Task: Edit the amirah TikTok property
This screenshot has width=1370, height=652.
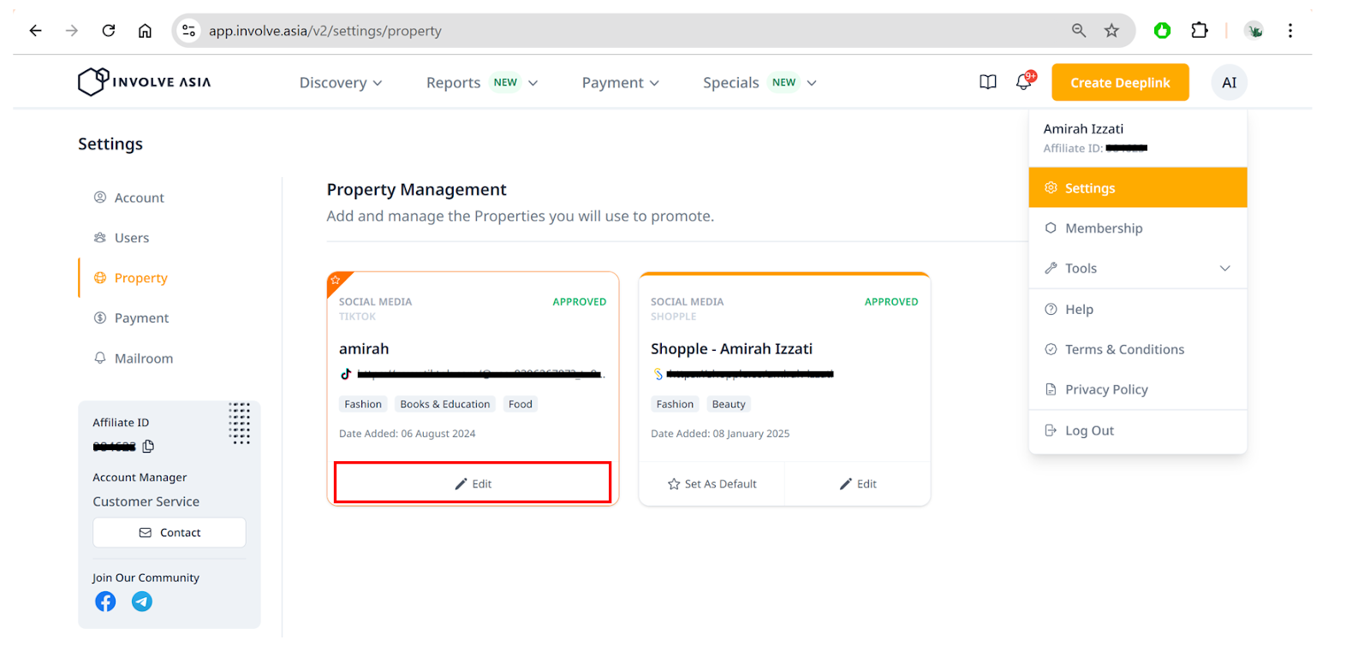Action: tap(473, 483)
